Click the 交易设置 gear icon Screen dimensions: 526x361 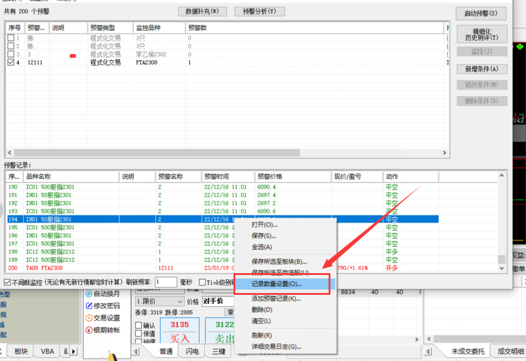coord(89,318)
